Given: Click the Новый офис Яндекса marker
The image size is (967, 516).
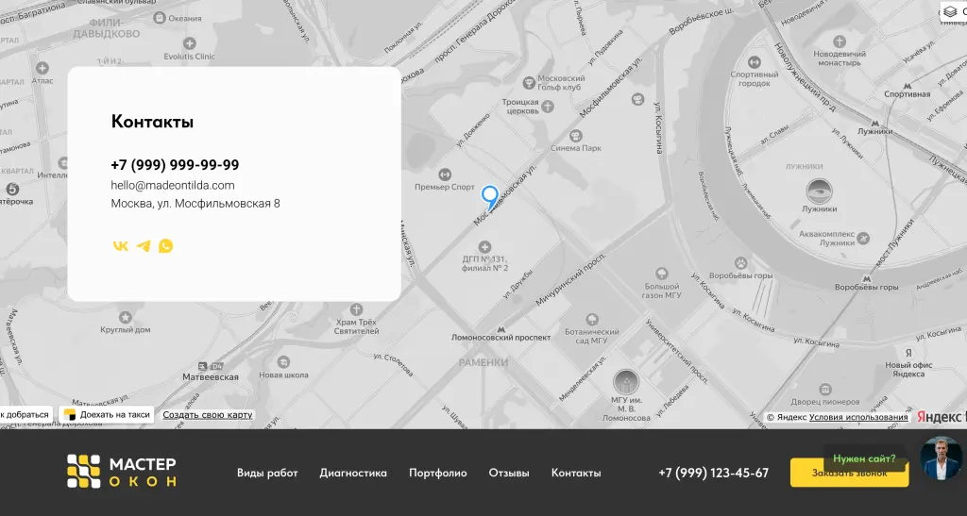Looking at the screenshot, I should pyautogui.click(x=908, y=354).
